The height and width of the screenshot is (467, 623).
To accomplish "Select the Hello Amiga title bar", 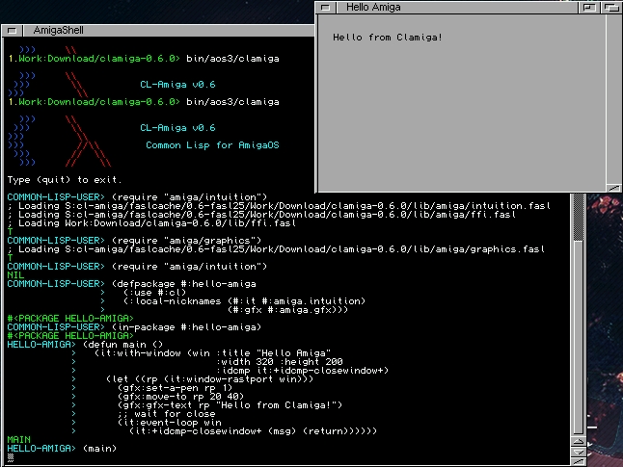I will (x=457, y=8).
